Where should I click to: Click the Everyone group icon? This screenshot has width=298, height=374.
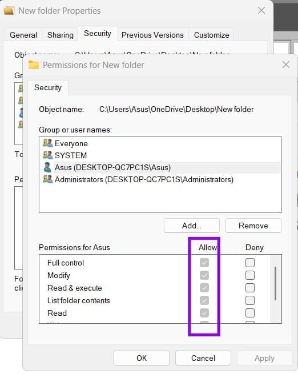(48, 143)
